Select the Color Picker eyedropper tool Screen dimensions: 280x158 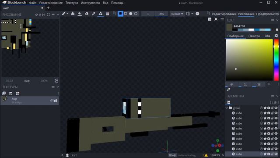pos(93,14)
